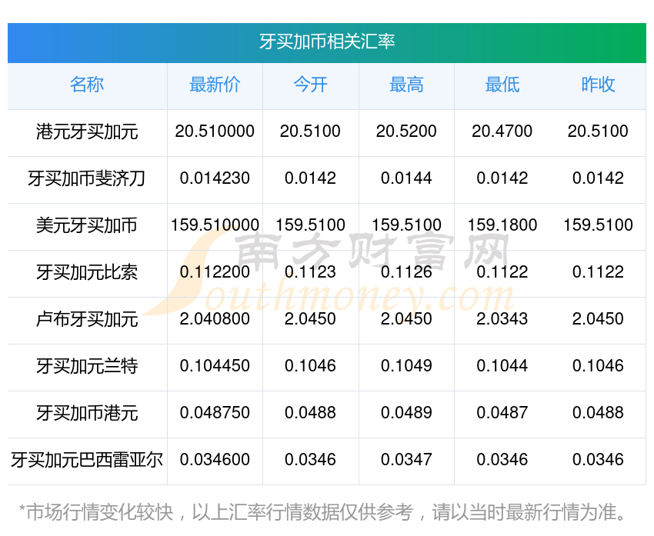The width and height of the screenshot is (654, 536).
Task: Click the 牙买加币港元 row name
Action: 87,413
